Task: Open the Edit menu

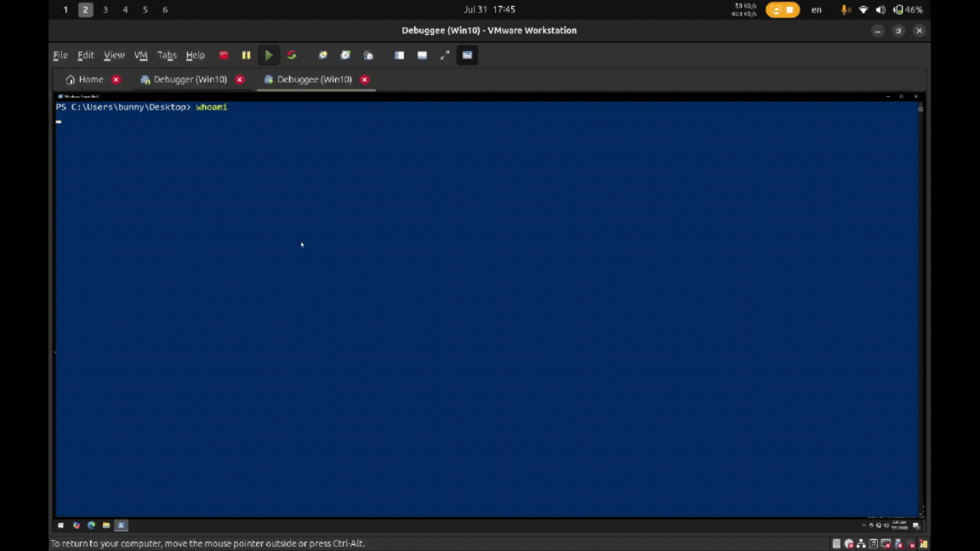Action: [x=86, y=55]
